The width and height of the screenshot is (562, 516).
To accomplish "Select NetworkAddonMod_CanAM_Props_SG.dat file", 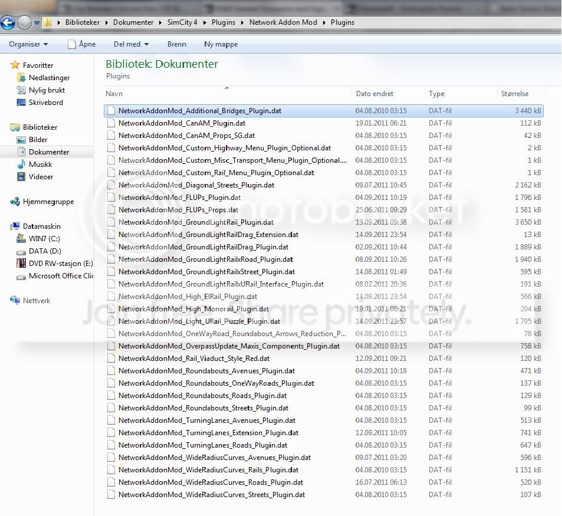I will tap(324, 136).
